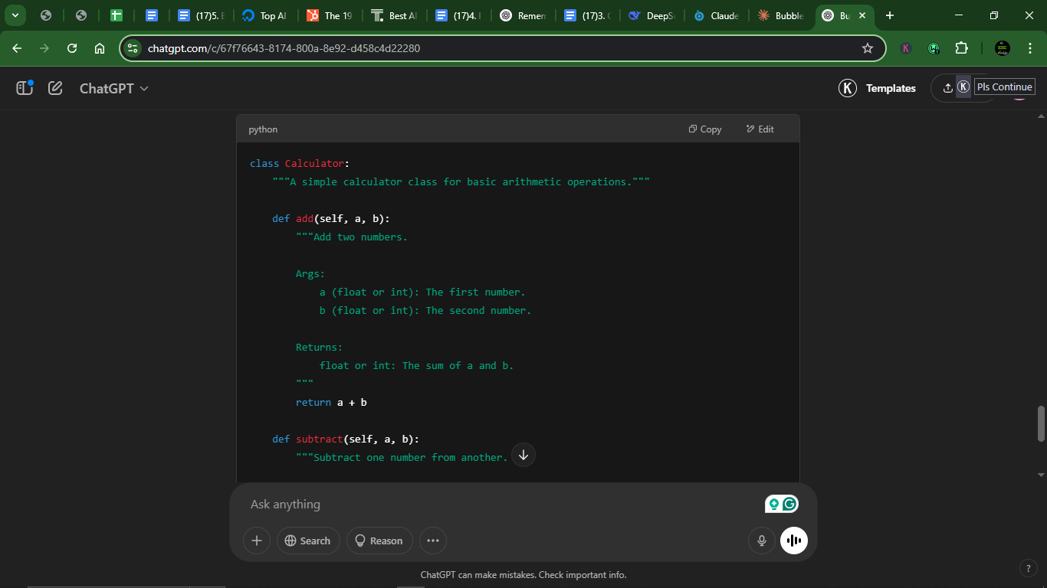Open the browser extensions puzzle icon

click(961, 48)
